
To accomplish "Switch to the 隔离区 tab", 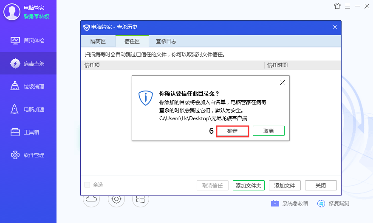I will pyautogui.click(x=98, y=41).
